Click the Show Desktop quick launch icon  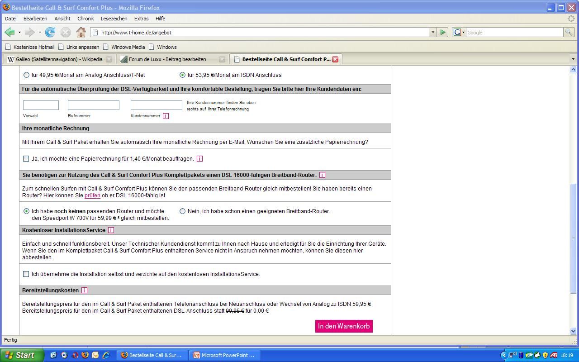[53, 355]
